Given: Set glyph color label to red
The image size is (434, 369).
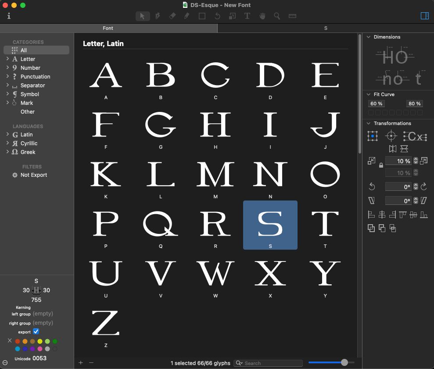Looking at the screenshot, I should tap(18, 341).
